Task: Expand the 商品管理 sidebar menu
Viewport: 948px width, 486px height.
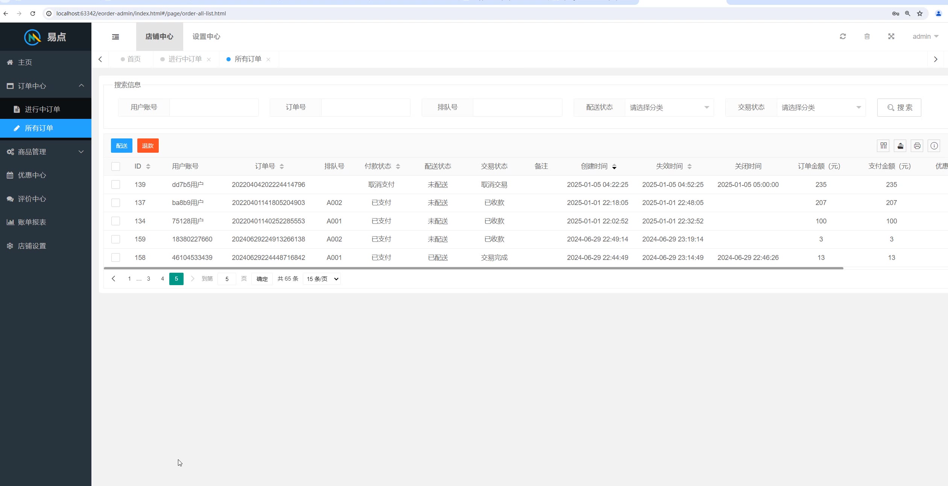Action: (46, 152)
